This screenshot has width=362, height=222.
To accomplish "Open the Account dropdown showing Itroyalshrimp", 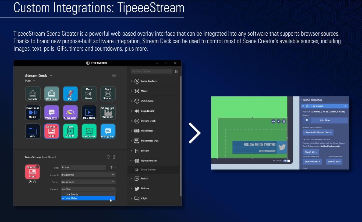I will coord(88,175).
